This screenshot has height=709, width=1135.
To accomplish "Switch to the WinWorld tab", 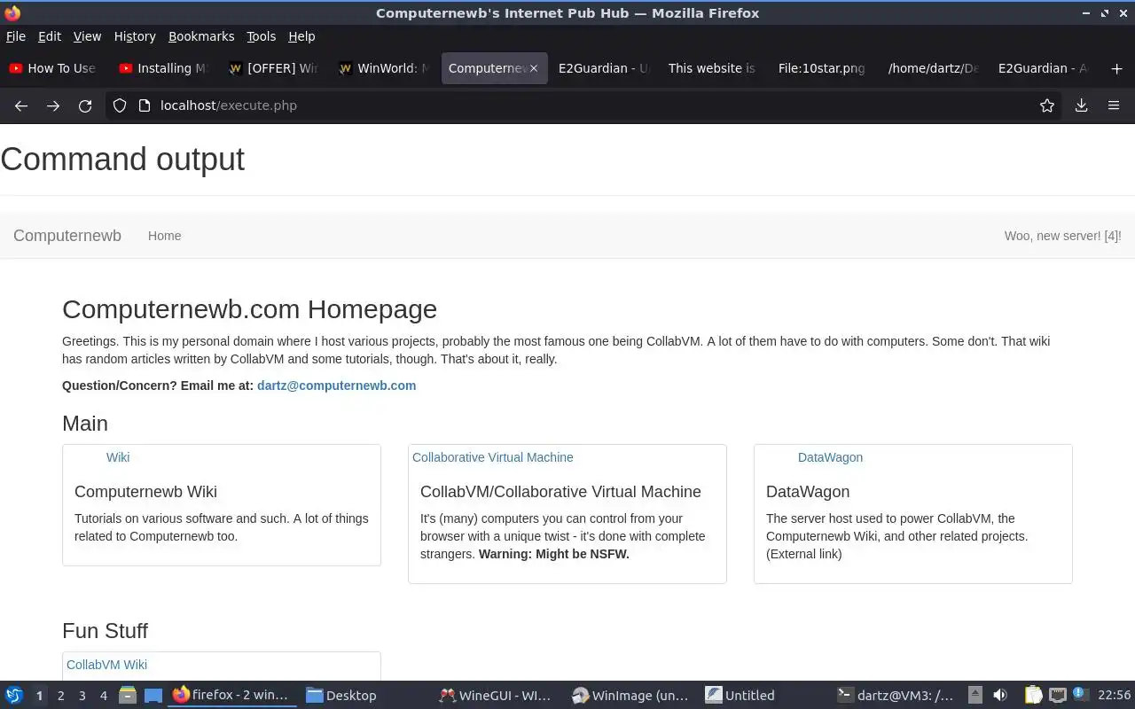I will (x=383, y=68).
